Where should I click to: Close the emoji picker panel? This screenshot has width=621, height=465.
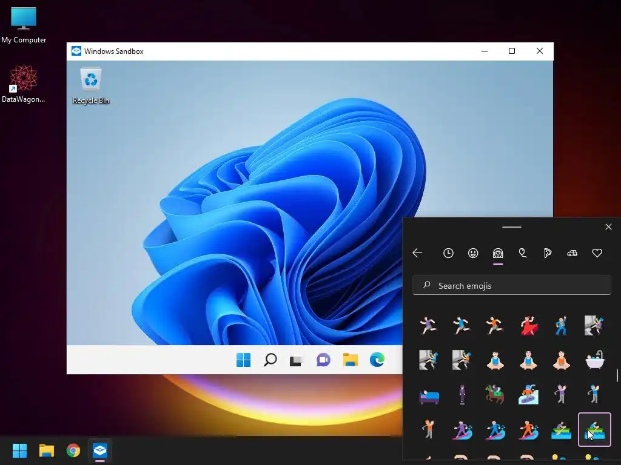(608, 227)
